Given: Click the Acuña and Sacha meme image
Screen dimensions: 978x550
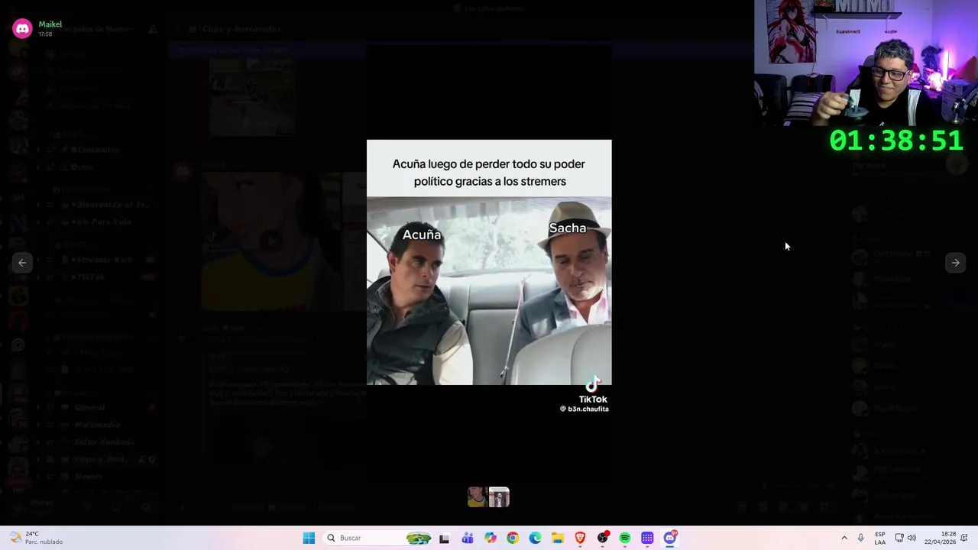Looking at the screenshot, I should [489, 262].
